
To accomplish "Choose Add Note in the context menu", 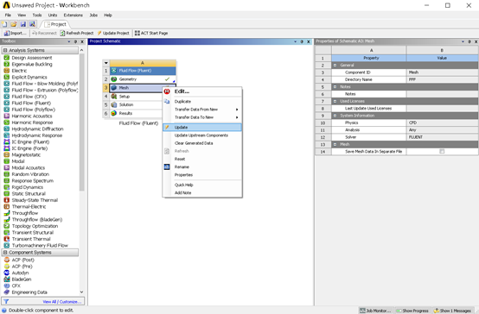I will (x=202, y=192).
